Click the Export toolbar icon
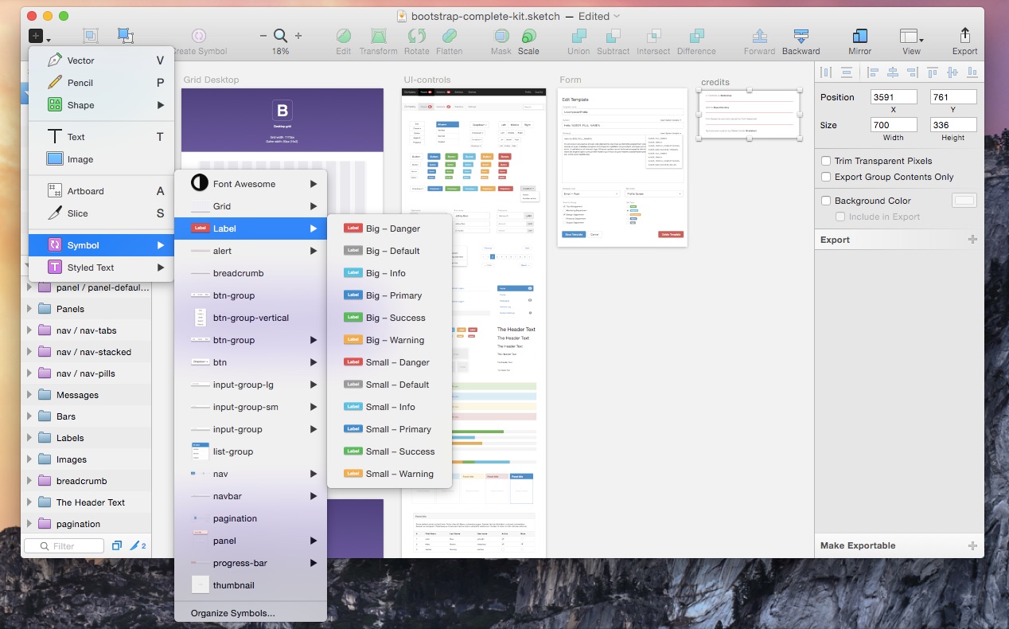 pyautogui.click(x=964, y=36)
